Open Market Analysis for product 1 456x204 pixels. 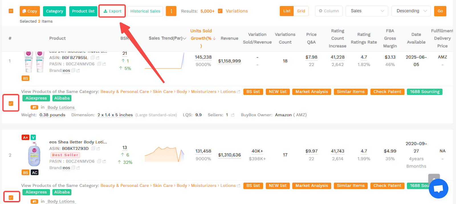click(312, 92)
